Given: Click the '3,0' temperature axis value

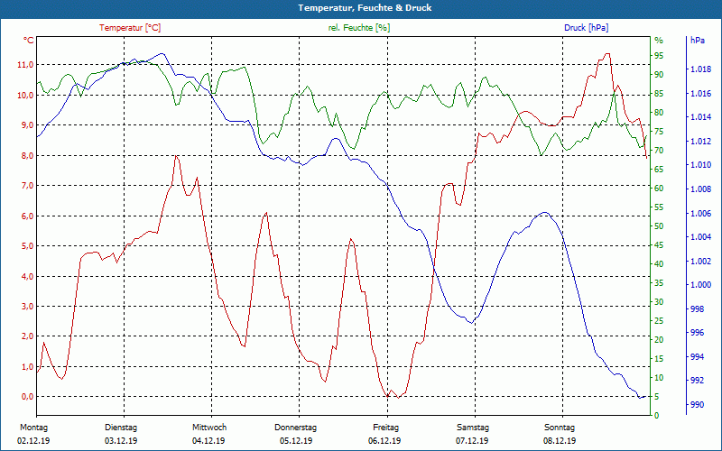Looking at the screenshot, I should [x=27, y=307].
